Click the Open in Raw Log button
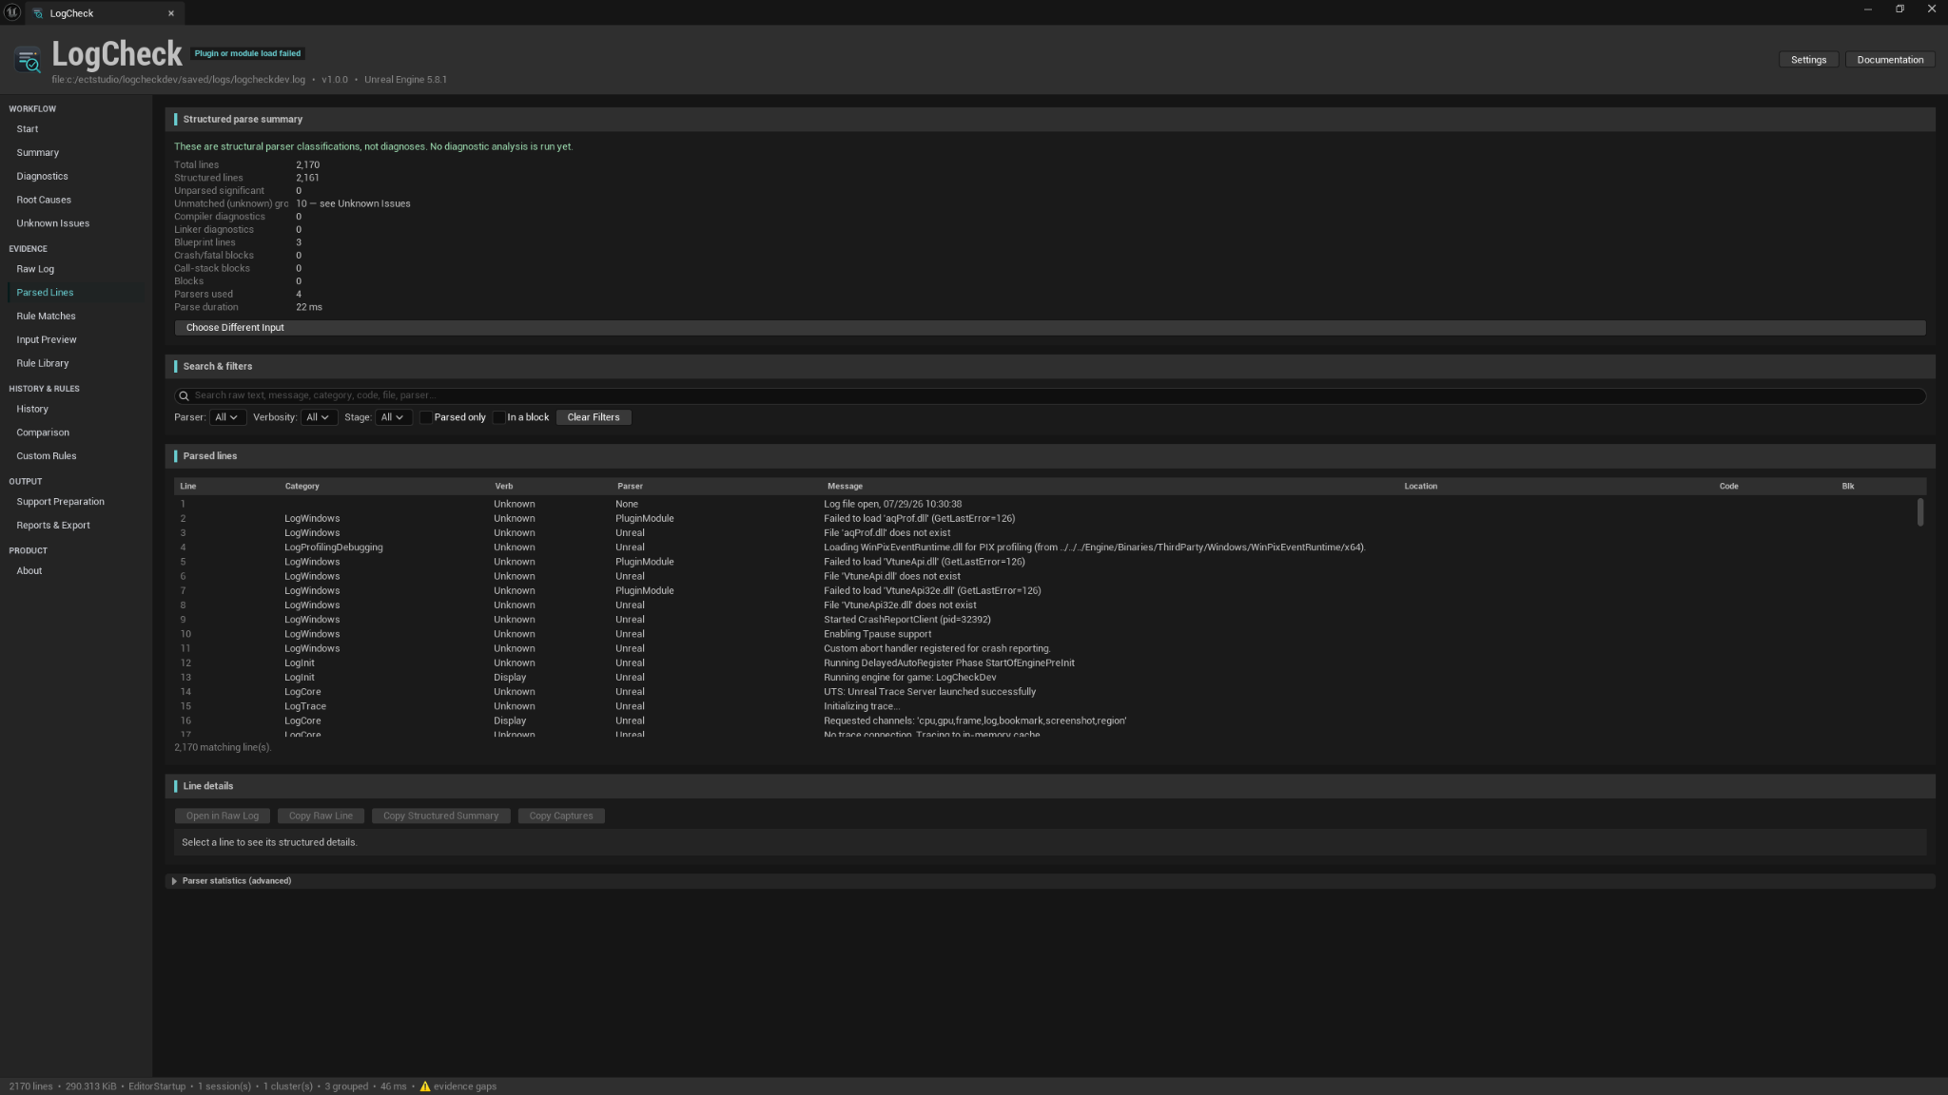Image resolution: width=1948 pixels, height=1095 pixels. click(223, 816)
